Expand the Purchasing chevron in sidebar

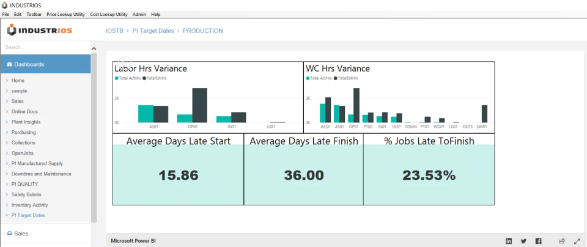7,132
